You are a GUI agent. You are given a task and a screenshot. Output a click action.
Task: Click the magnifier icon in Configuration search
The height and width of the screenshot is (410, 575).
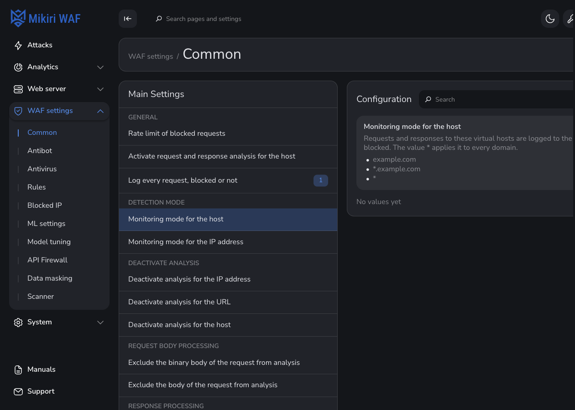pos(428,99)
